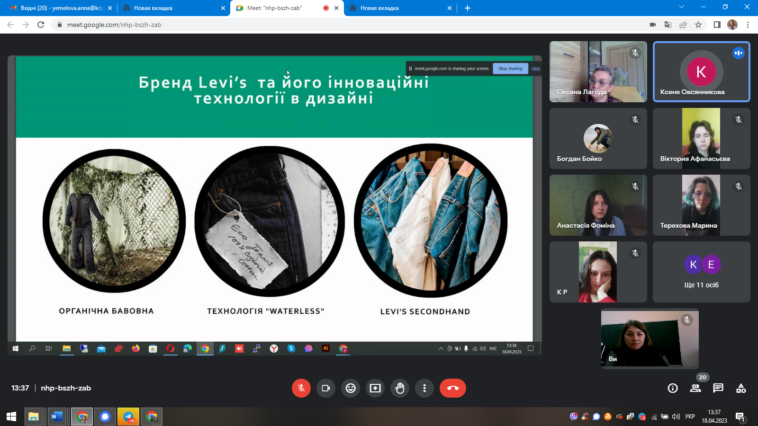Show participants list people icon

(x=695, y=388)
